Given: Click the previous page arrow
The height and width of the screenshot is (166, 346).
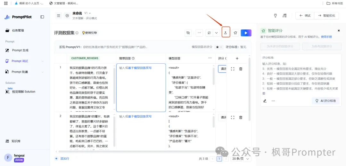Looking at the screenshot, I should (x=213, y=159).
